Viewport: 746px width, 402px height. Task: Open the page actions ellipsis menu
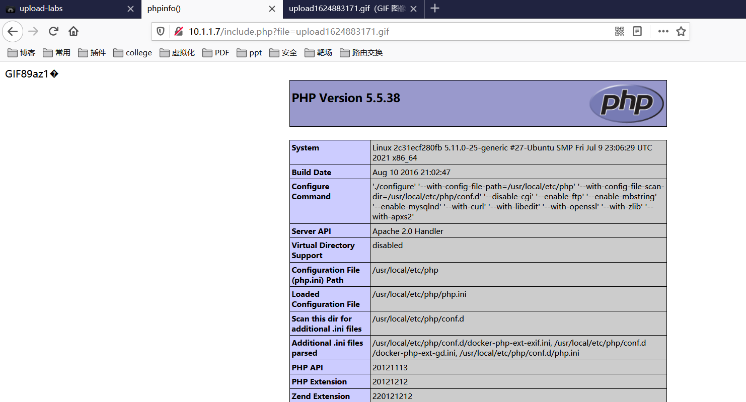pos(663,31)
